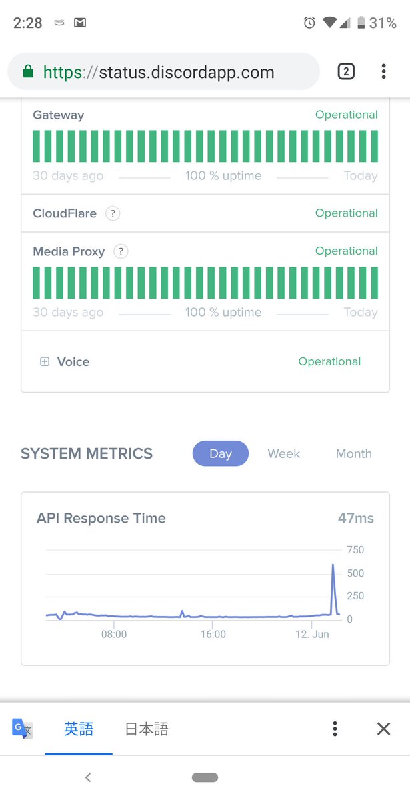Select the 英語 translation tab
410x800 pixels.
point(79,729)
